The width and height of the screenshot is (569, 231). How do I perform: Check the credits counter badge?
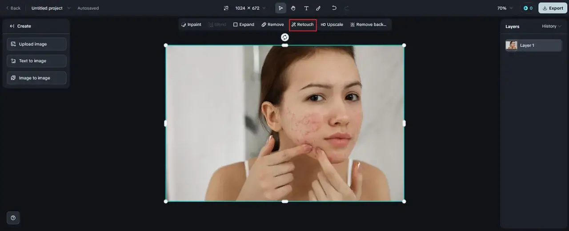[528, 8]
